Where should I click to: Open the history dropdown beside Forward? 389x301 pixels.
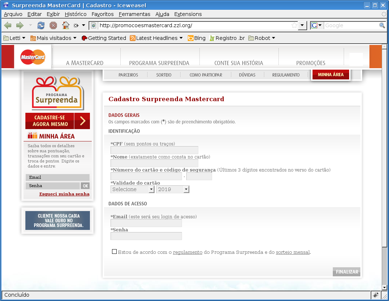(x=30, y=25)
